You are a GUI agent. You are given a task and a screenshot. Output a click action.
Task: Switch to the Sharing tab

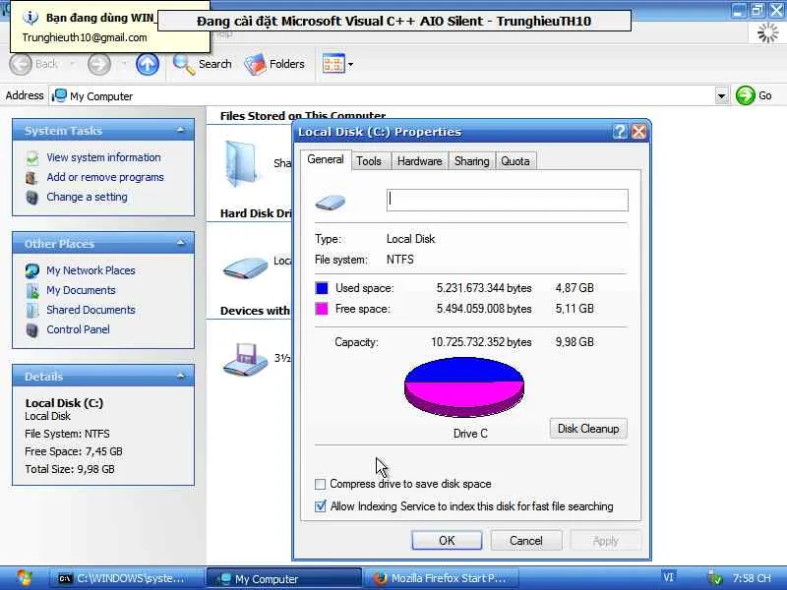[x=472, y=161]
